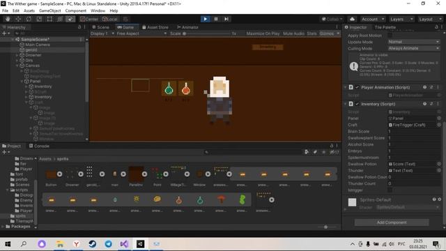Open the Collab dropdown
446x251 pixels.
pos(332,19)
